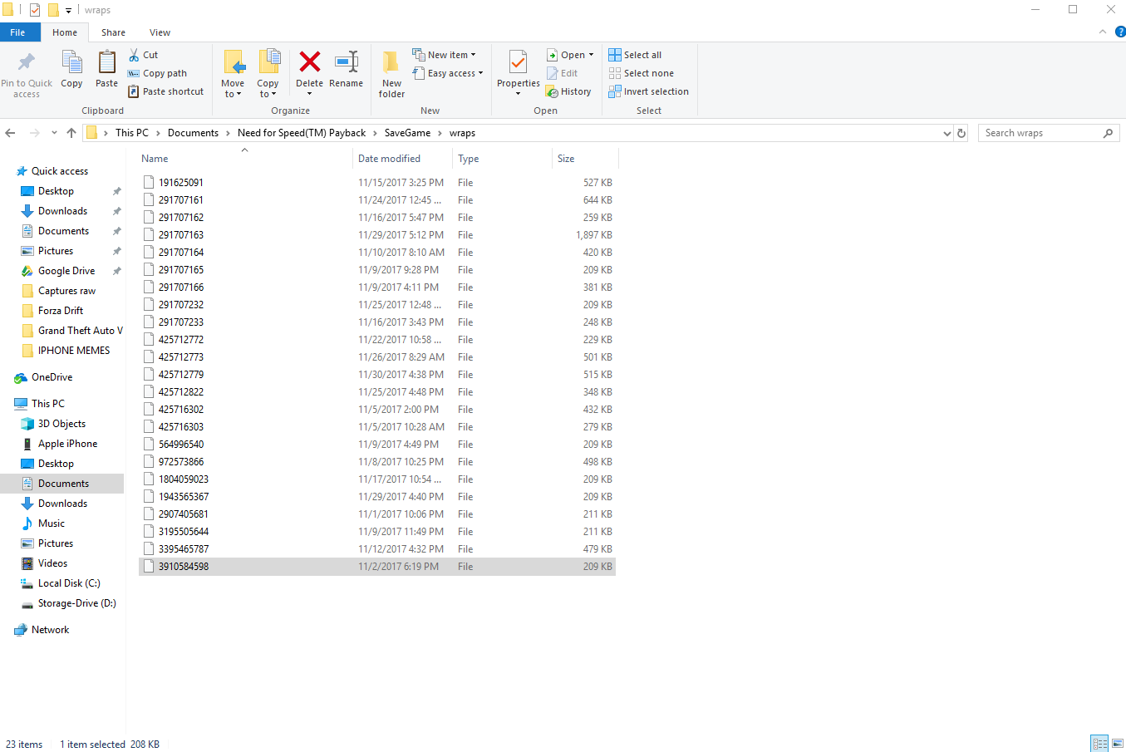This screenshot has width=1126, height=752.
Task: Create a New folder in wraps
Action: pyautogui.click(x=391, y=71)
